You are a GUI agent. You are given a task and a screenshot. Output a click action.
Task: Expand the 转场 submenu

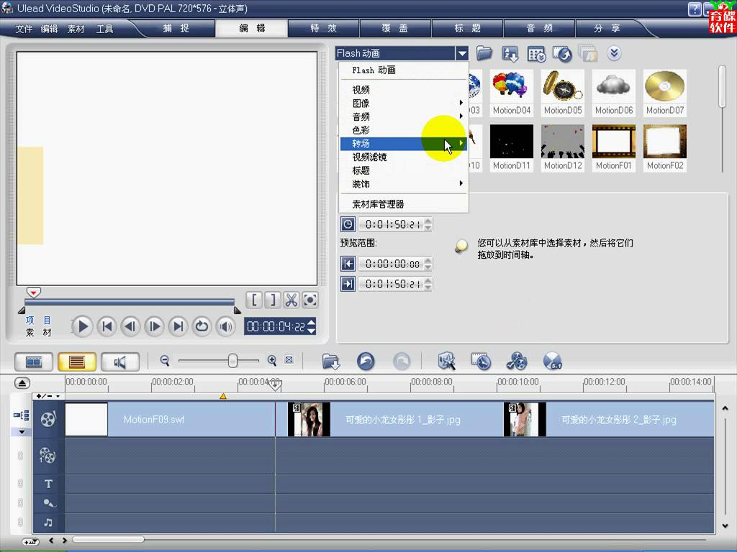click(x=404, y=144)
